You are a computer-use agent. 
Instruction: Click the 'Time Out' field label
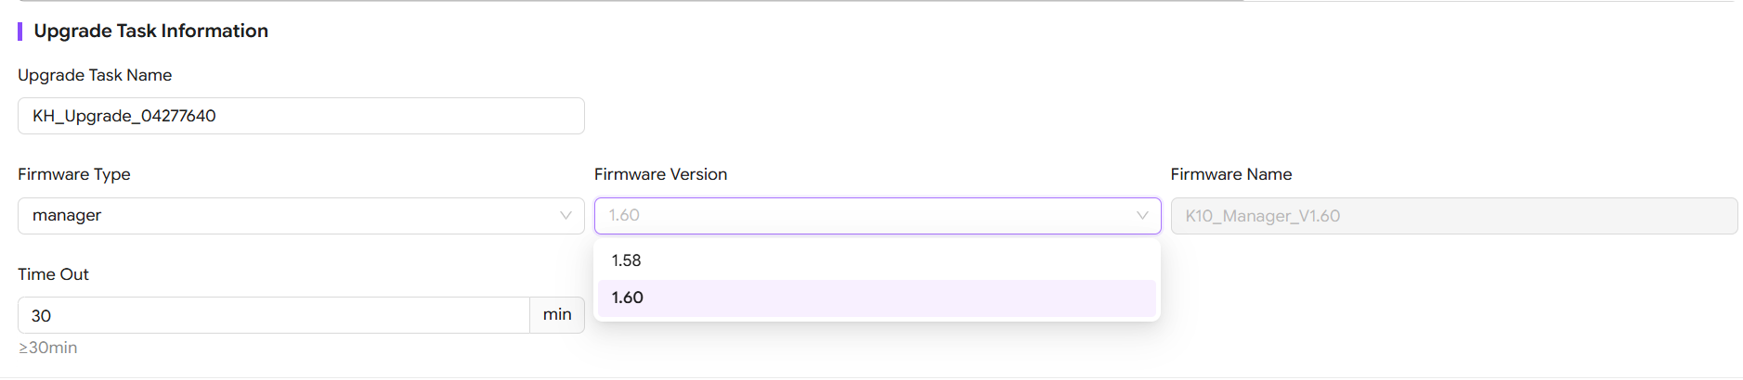[53, 274]
